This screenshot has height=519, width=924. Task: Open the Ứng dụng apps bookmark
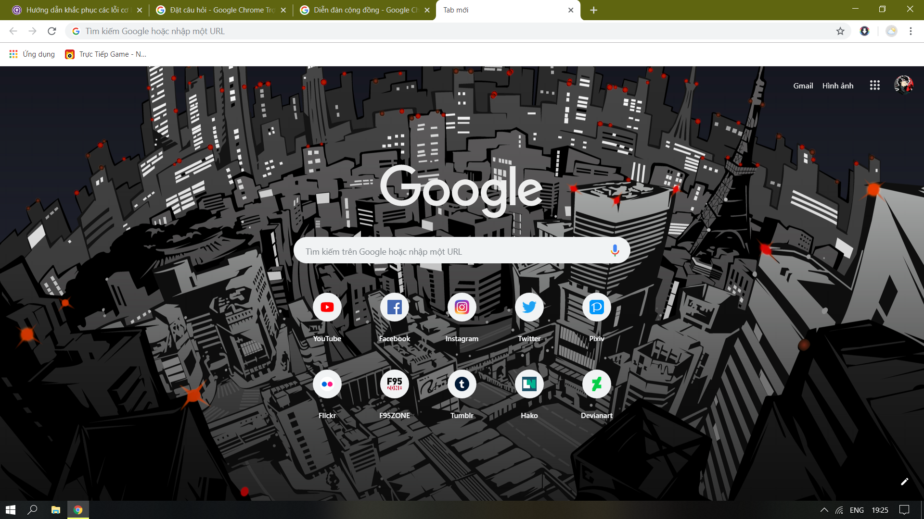(x=32, y=54)
